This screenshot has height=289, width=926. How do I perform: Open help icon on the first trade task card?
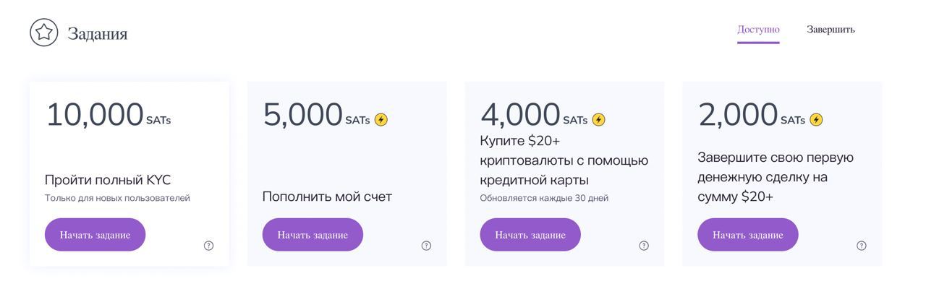point(861,246)
